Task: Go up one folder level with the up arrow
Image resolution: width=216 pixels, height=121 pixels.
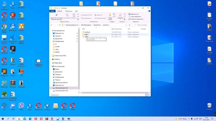Action: coord(60,25)
